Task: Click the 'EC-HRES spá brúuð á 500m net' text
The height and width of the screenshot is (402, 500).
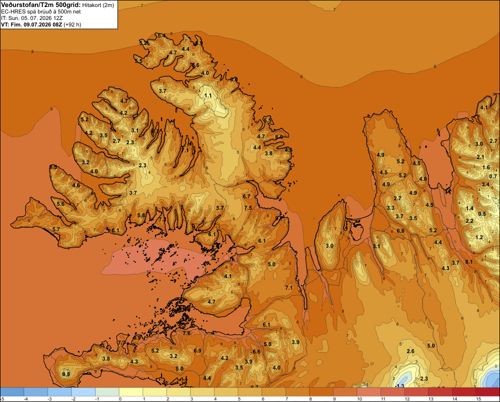Action: coord(41,12)
